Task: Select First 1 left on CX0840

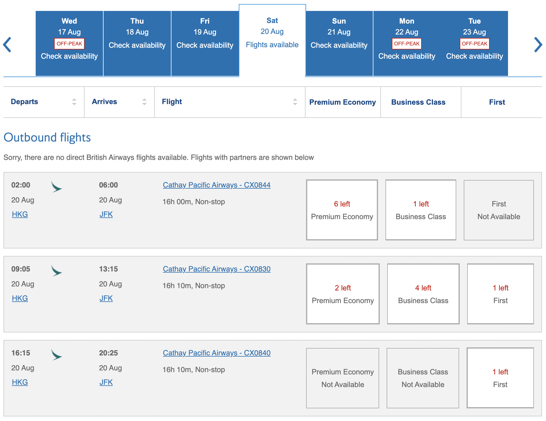Action: 500,378
